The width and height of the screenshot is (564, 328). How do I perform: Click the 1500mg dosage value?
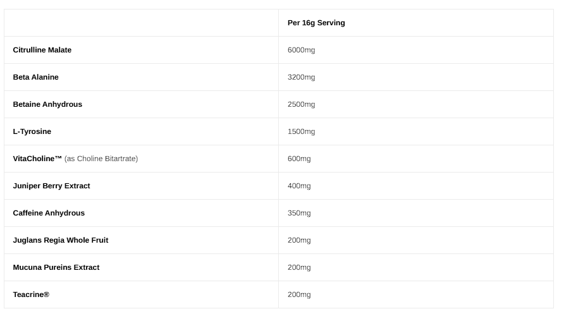click(x=301, y=131)
